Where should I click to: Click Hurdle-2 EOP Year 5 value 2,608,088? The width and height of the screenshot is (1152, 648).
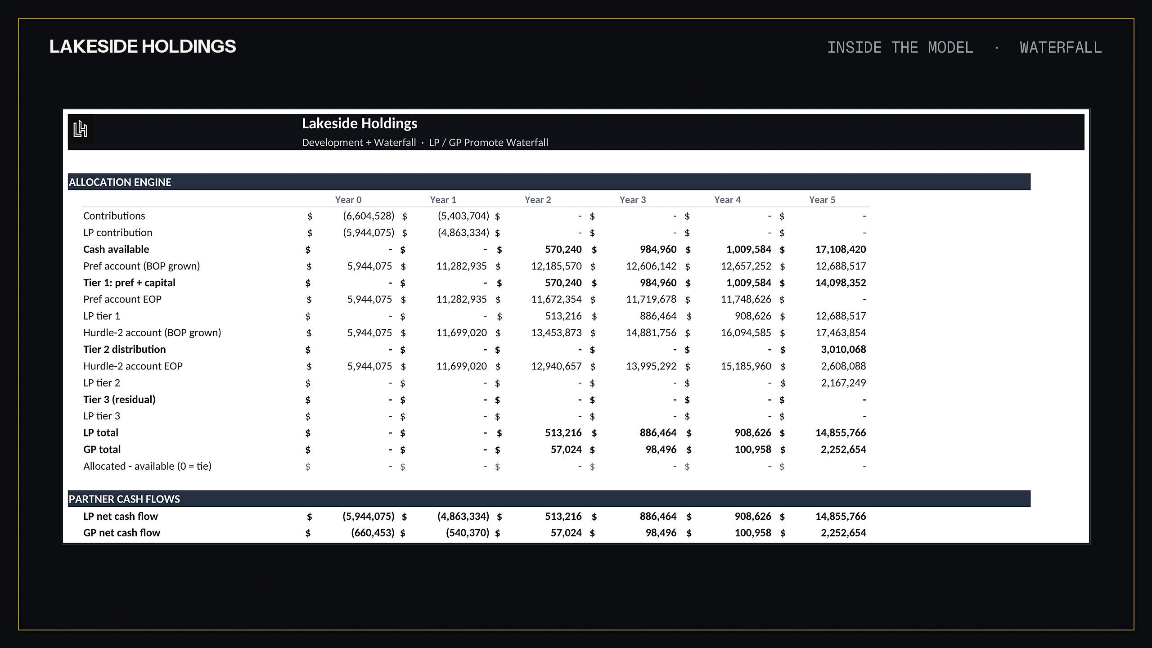point(843,365)
